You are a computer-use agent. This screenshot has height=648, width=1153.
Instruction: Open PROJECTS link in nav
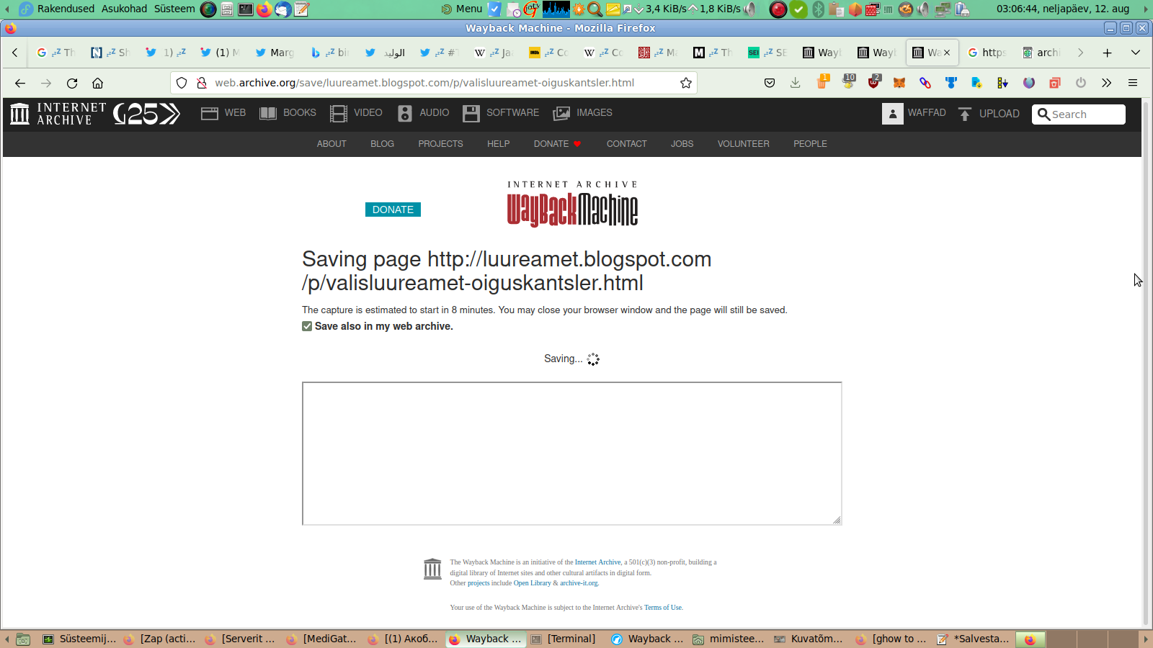[440, 144]
